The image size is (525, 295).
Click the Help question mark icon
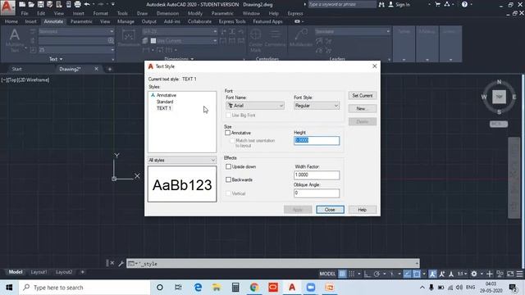click(464, 4)
